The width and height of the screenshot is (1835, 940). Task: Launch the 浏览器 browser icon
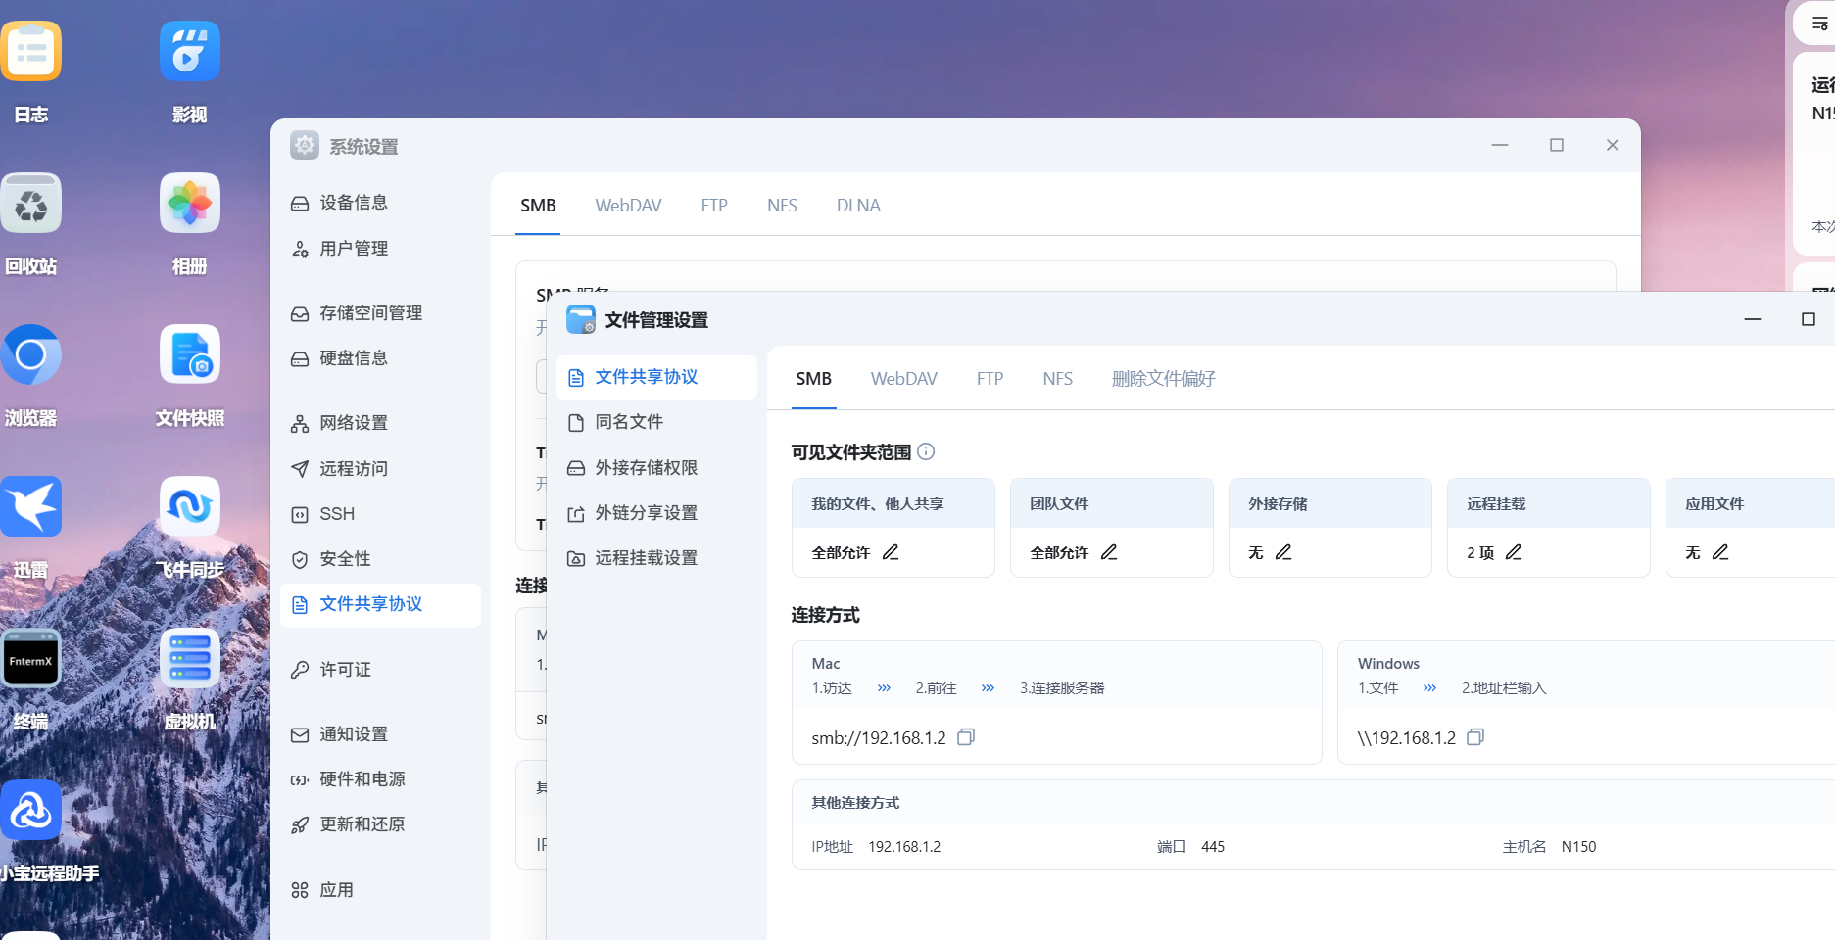click(x=31, y=354)
